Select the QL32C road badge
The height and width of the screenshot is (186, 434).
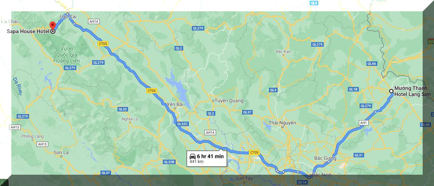tap(183, 124)
